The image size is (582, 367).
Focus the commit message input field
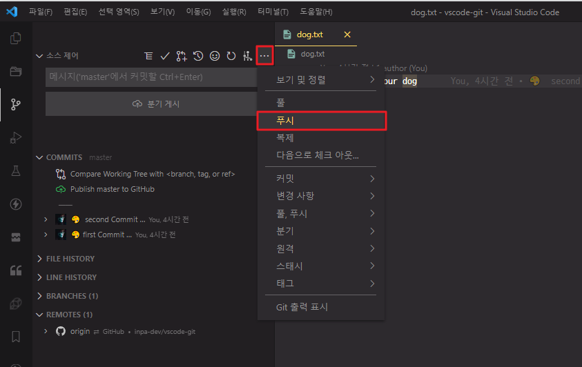click(x=151, y=77)
